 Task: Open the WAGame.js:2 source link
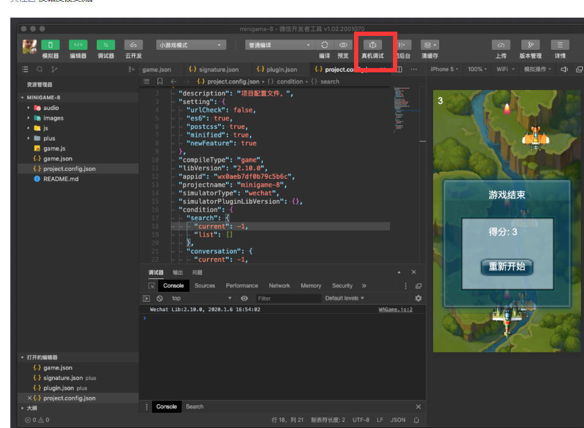tap(395, 309)
